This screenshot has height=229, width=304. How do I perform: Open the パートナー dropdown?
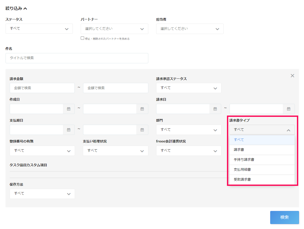114,29
